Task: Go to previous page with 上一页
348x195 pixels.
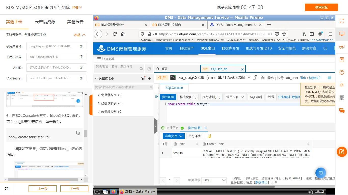Action: click(43, 189)
